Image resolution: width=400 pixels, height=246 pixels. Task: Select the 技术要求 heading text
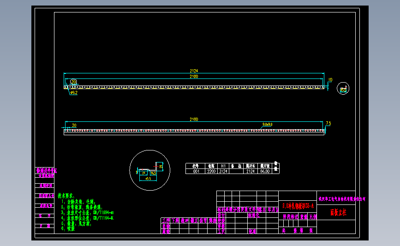click(66, 196)
